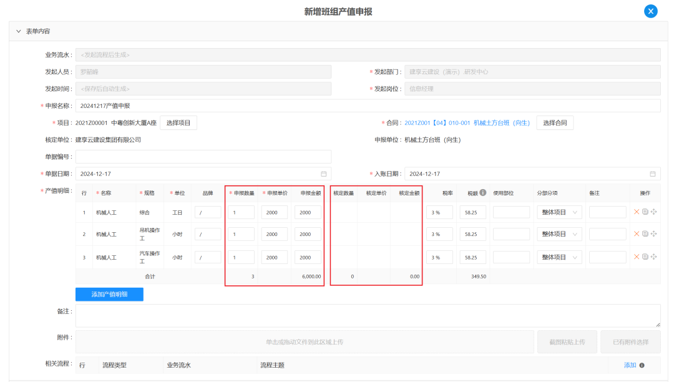Open 分部分项 dropdown in row 1
Screen dimensions: 674x382
pyautogui.click(x=559, y=212)
